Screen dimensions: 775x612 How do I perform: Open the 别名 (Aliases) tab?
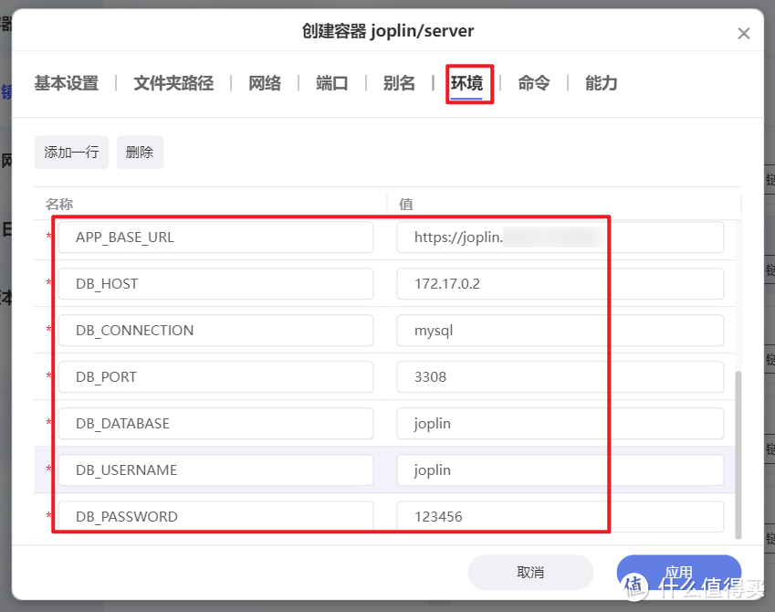coord(399,82)
